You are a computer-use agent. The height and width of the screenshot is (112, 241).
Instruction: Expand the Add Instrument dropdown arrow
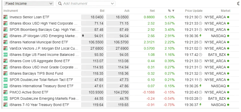[112, 4]
